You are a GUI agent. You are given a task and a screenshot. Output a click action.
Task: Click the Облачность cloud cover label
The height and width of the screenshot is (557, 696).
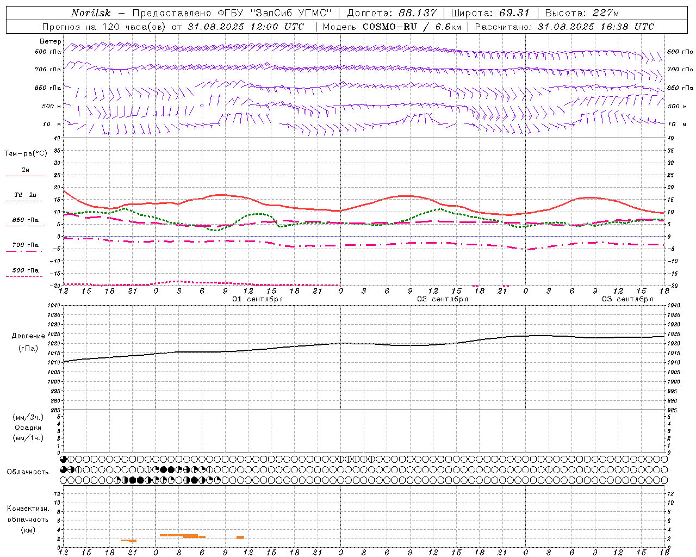point(28,472)
